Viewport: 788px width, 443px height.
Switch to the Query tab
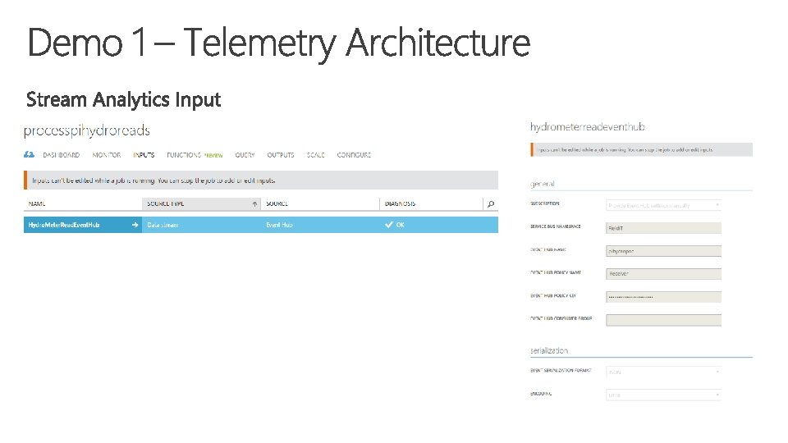coord(245,155)
